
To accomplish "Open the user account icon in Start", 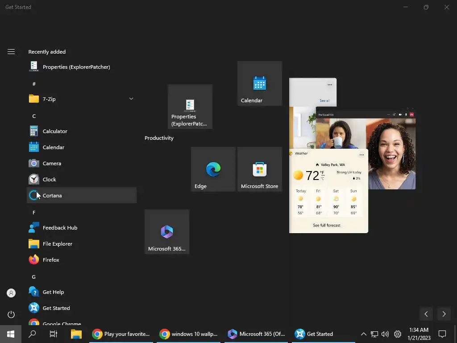I will pos(11,293).
